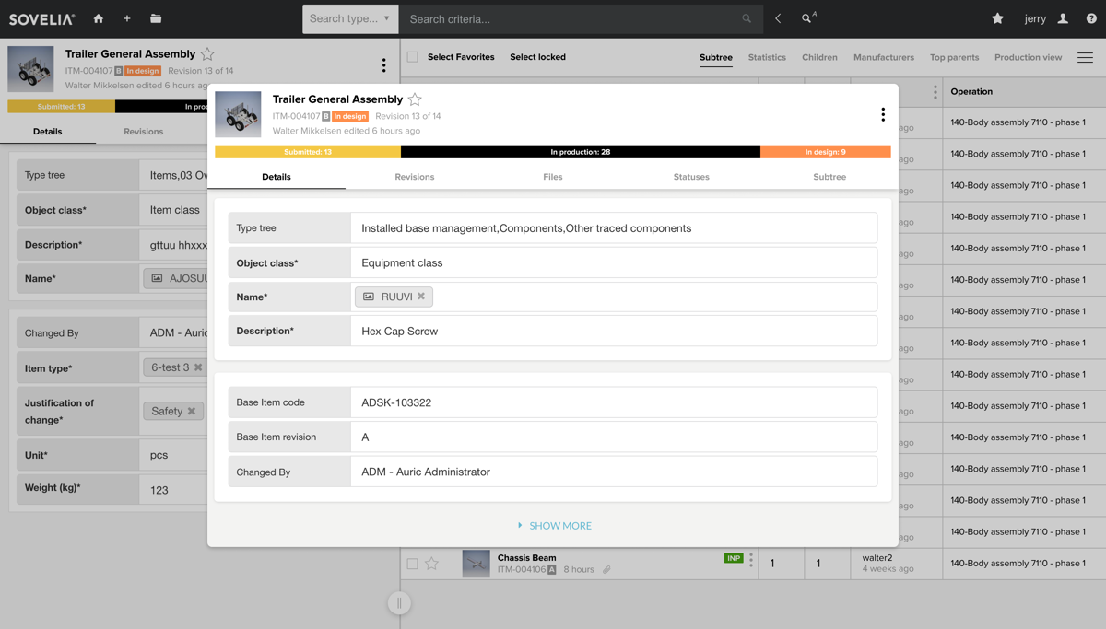Open favorites using the star icon in top bar
1106x629 pixels.
(x=995, y=18)
